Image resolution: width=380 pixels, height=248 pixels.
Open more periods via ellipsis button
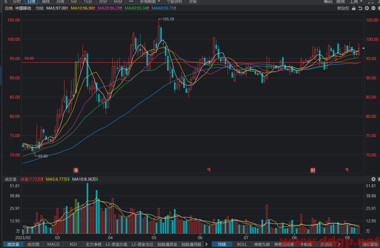[x=131, y=2]
